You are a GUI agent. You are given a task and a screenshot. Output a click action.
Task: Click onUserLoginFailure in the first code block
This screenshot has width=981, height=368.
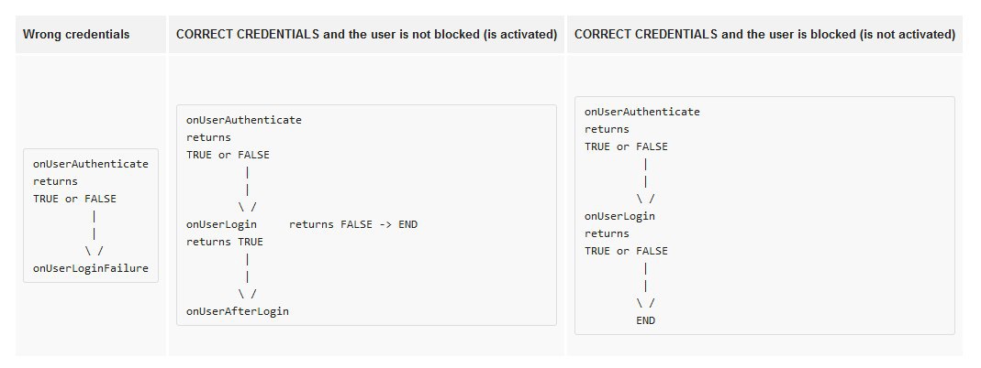(x=91, y=268)
